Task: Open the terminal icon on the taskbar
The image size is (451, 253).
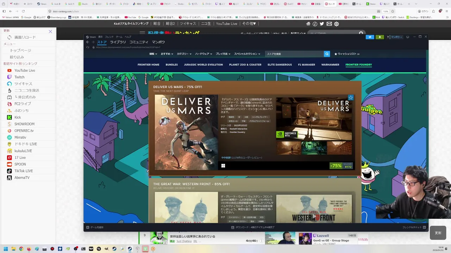Action: pos(83,249)
